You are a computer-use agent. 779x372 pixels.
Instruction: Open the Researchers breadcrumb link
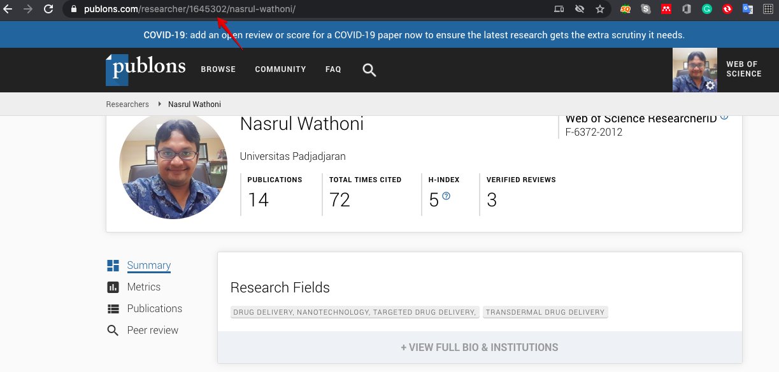coord(127,104)
